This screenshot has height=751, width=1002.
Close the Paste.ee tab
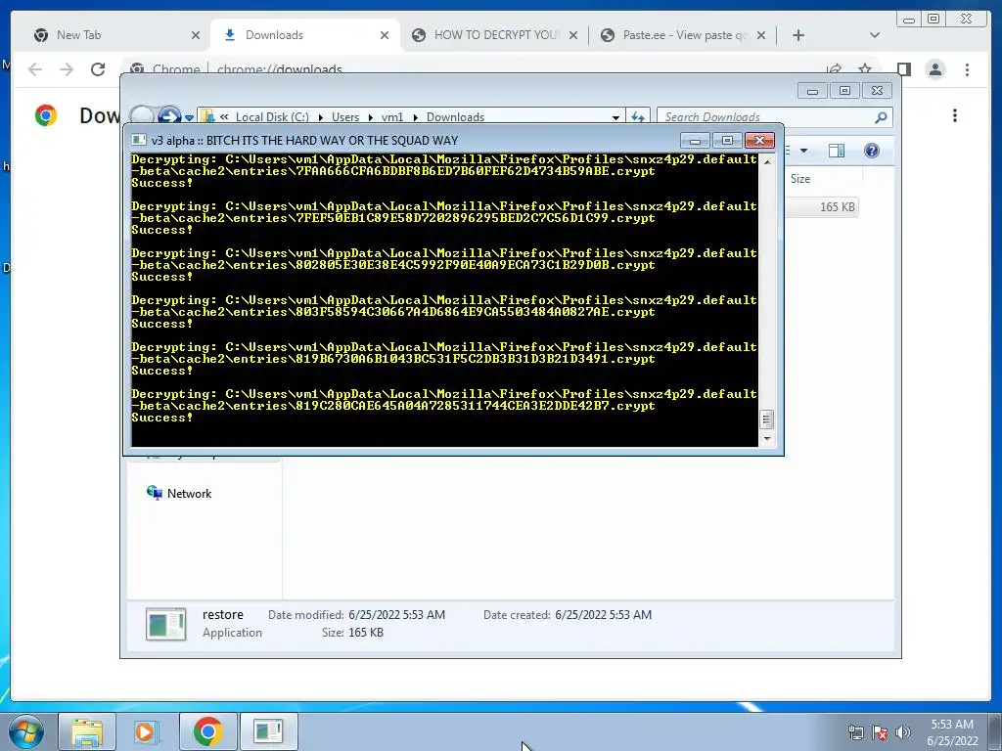pos(761,36)
